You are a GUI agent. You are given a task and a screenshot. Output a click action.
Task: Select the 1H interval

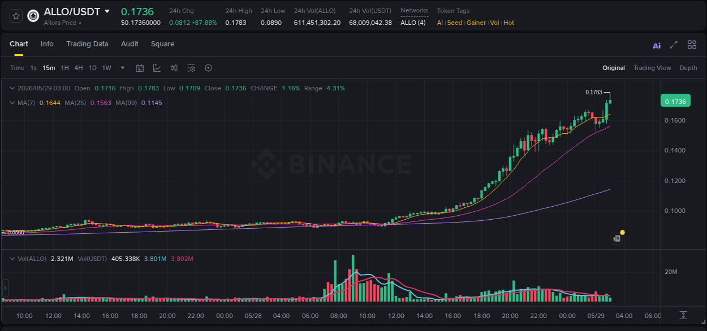pos(64,68)
